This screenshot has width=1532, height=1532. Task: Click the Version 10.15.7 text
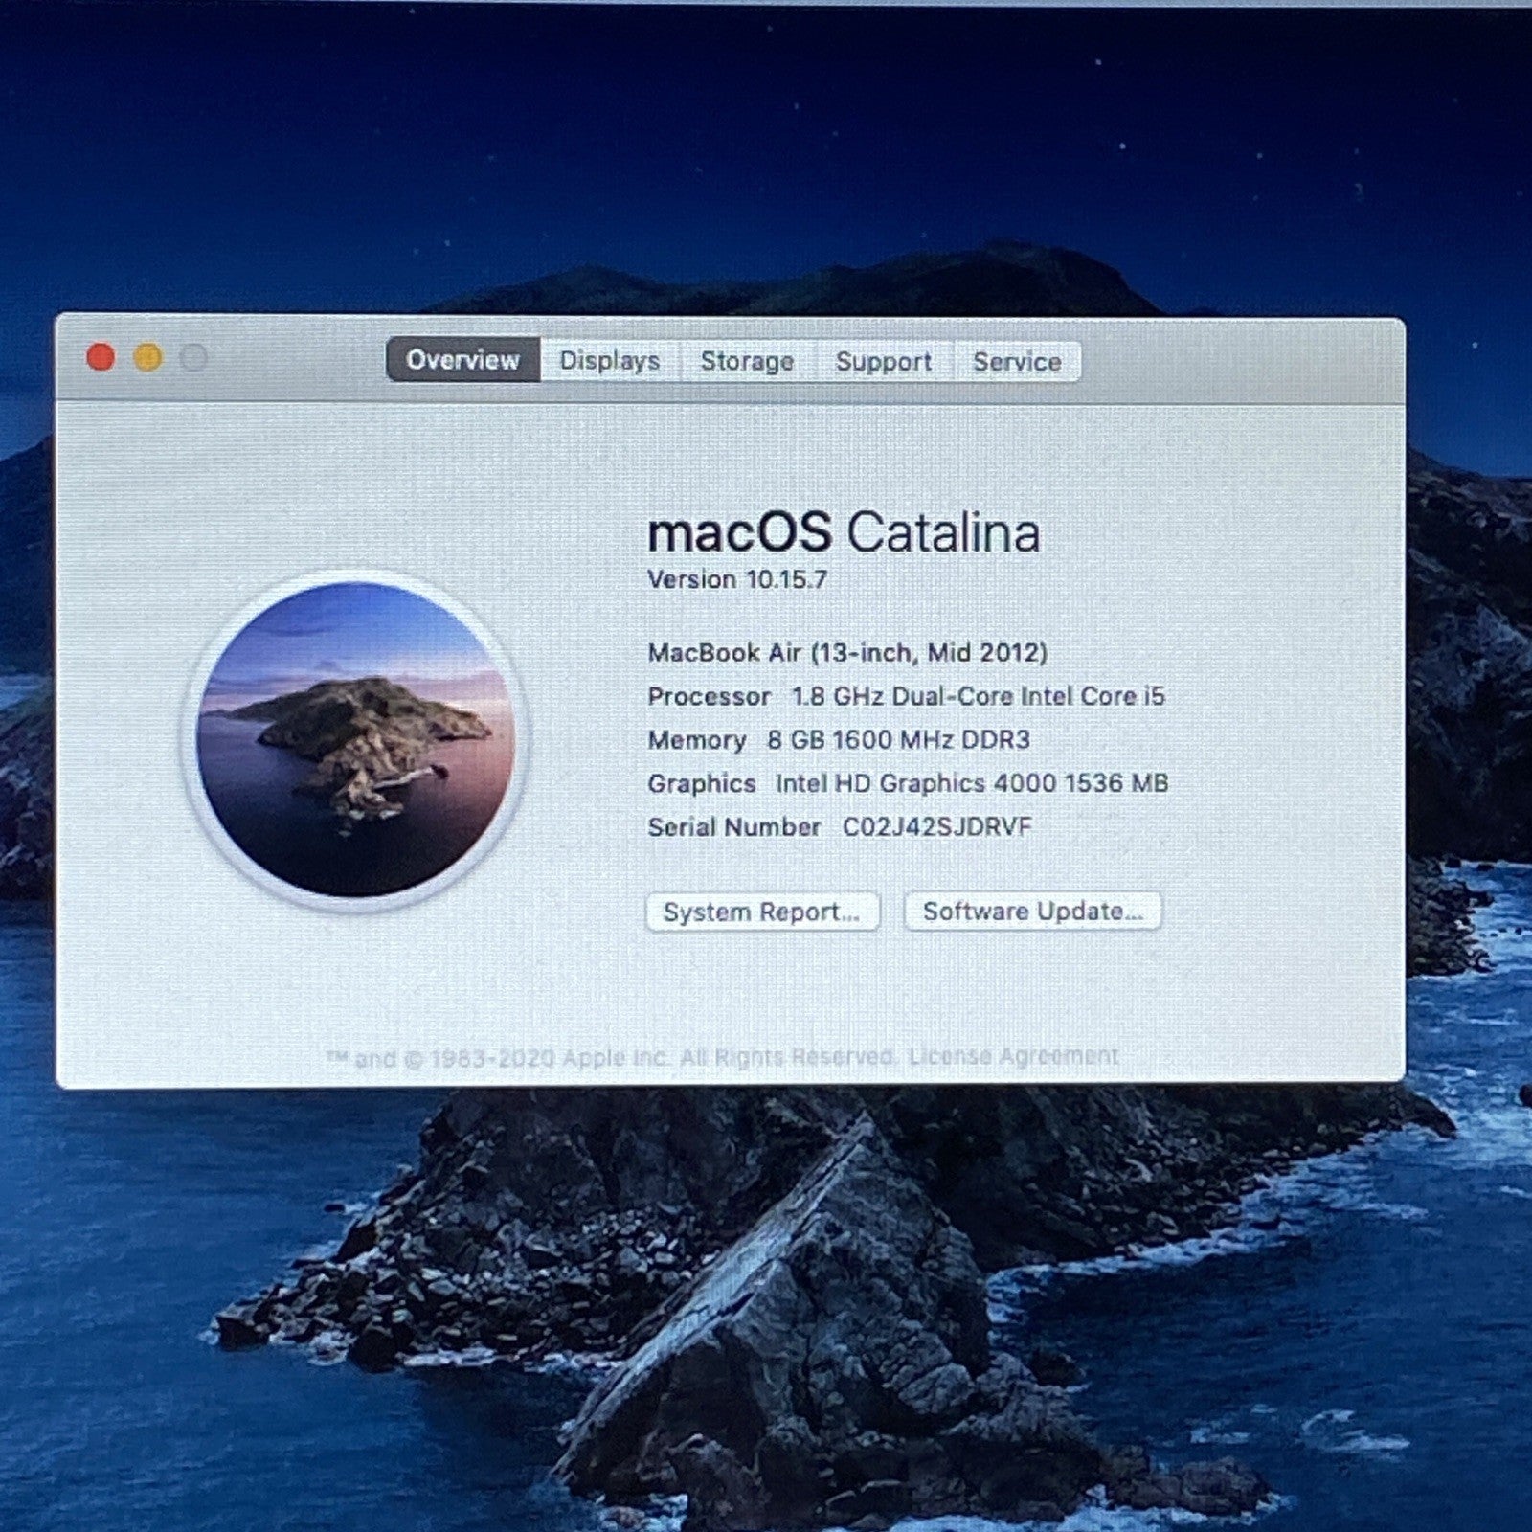click(737, 579)
